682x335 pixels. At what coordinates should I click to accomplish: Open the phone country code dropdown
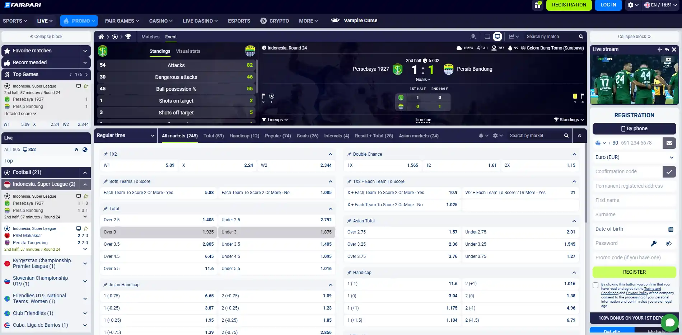point(601,143)
